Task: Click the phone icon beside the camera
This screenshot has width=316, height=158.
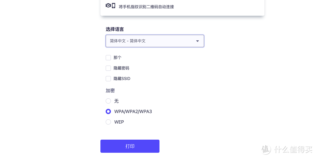Action: click(114, 6)
